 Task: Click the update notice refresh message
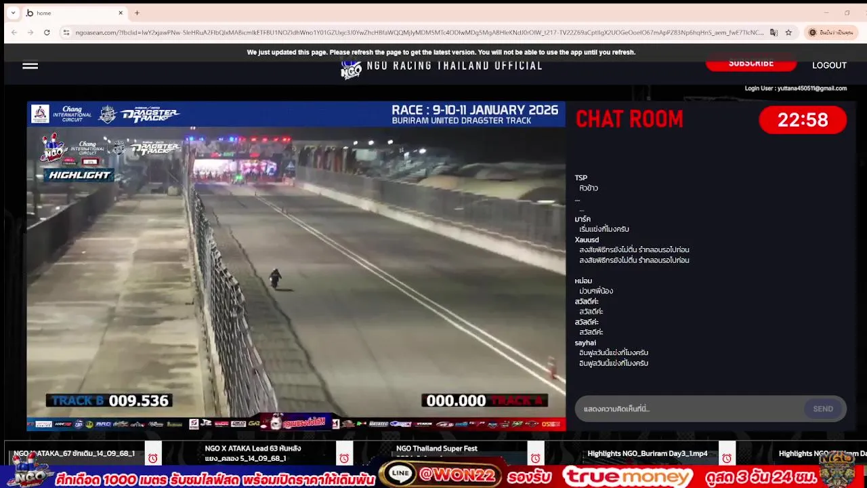pyautogui.click(x=441, y=52)
